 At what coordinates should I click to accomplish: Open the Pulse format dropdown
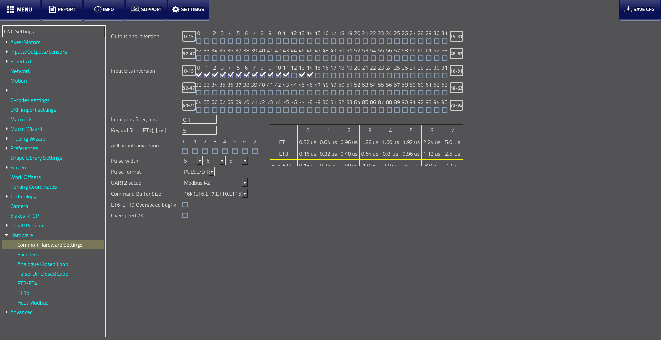coord(198,172)
